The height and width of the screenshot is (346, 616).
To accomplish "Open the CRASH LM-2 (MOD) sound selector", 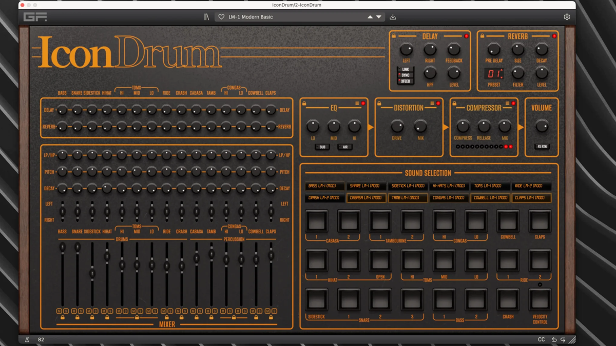I will coord(325,198).
